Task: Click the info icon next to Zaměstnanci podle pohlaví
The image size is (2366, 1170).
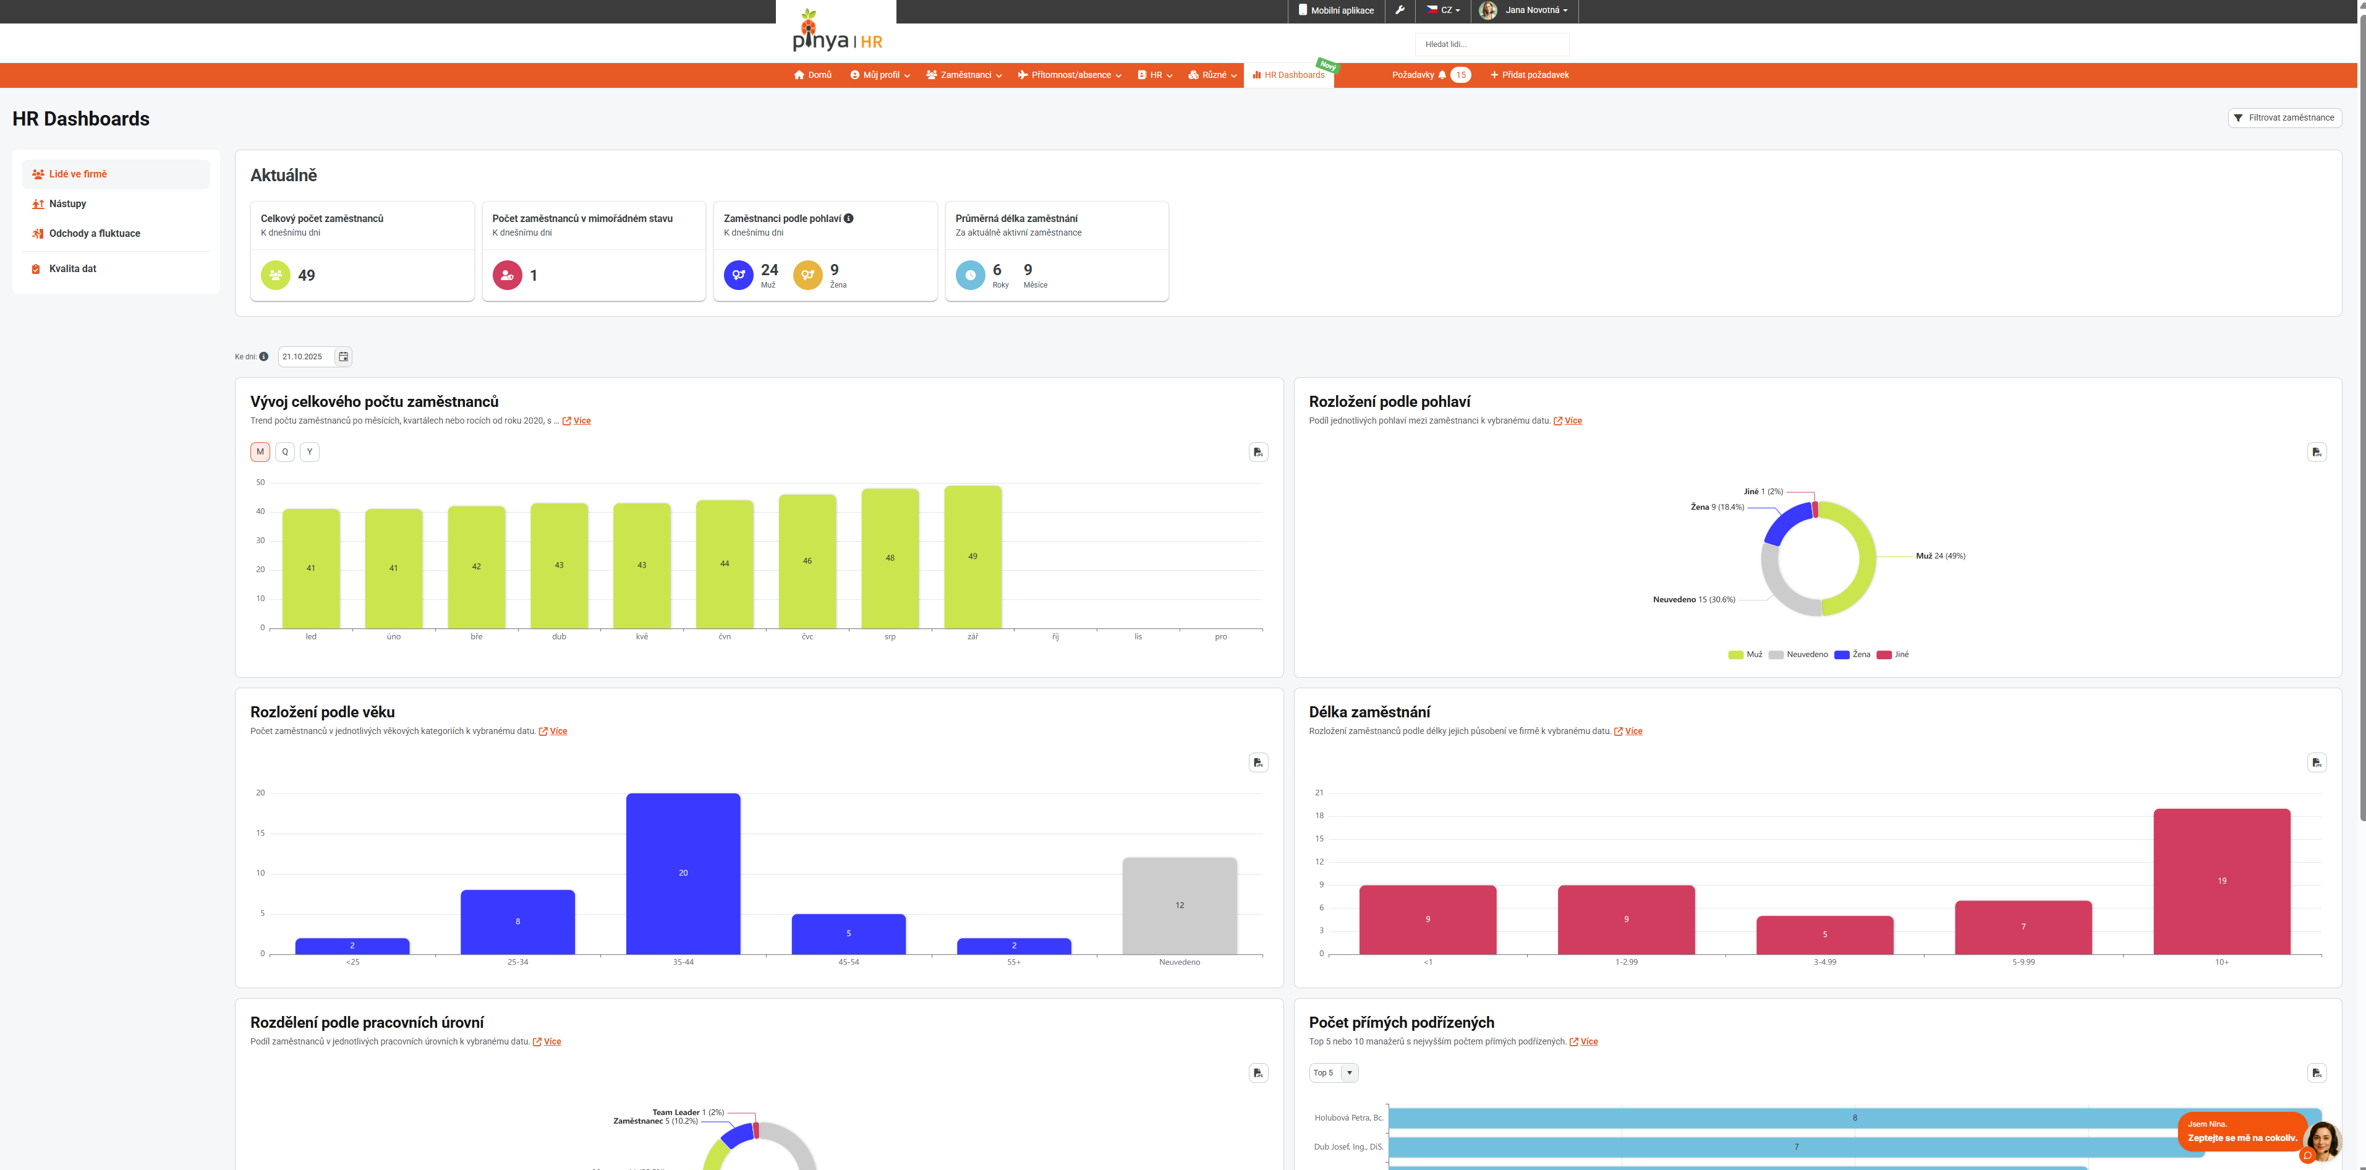Action: (x=849, y=218)
